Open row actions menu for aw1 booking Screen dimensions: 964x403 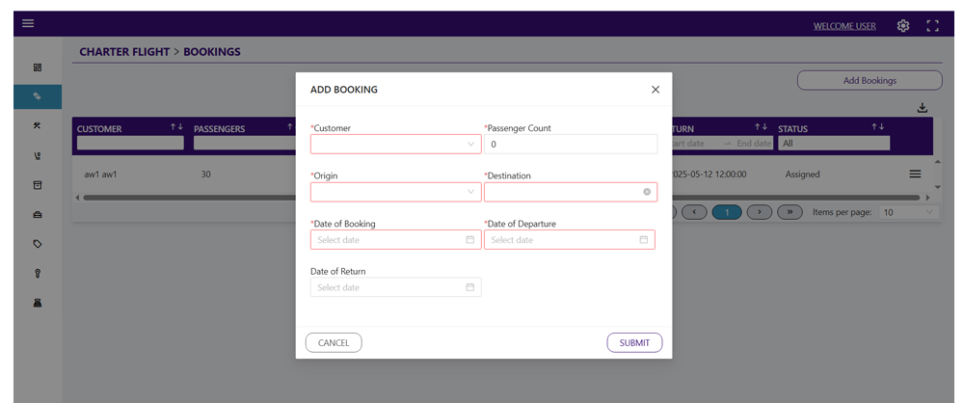pyautogui.click(x=915, y=175)
